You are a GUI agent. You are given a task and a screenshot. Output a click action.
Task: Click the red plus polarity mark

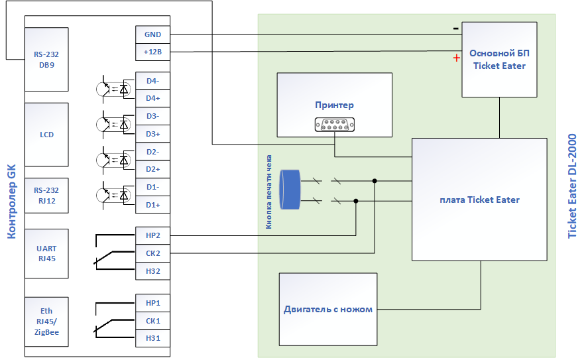[x=456, y=58]
